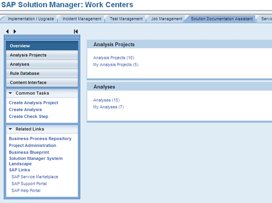Collapse the Common Tasks section
The image size is (272, 203).
pyautogui.click(x=10, y=93)
